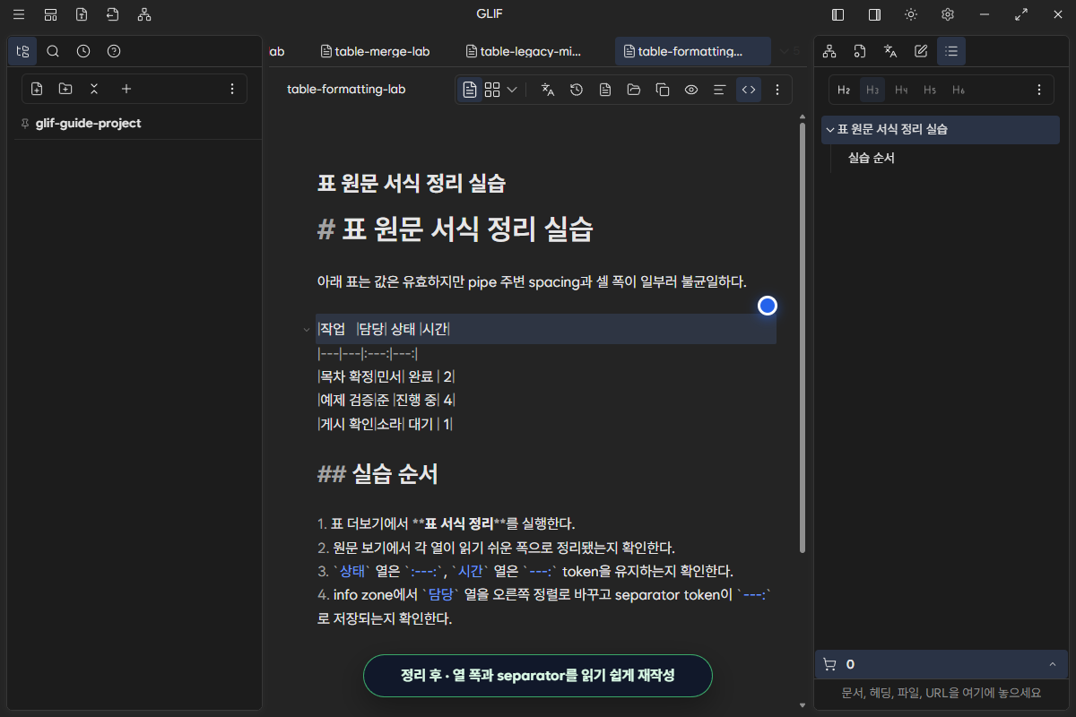Click the row starting with 예제 검증

coord(386,400)
